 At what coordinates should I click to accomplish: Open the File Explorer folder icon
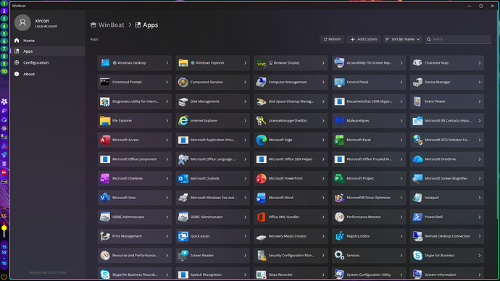click(105, 120)
